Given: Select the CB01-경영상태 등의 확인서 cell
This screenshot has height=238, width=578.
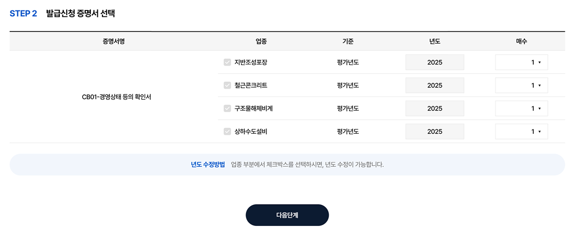Looking at the screenshot, I should click(x=117, y=97).
